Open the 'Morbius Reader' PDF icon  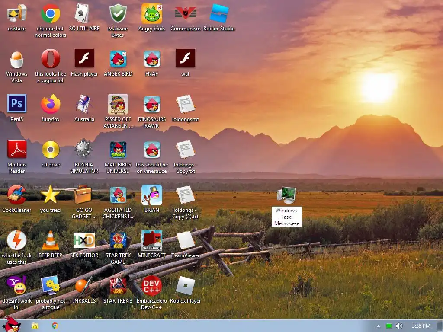[x=17, y=149]
